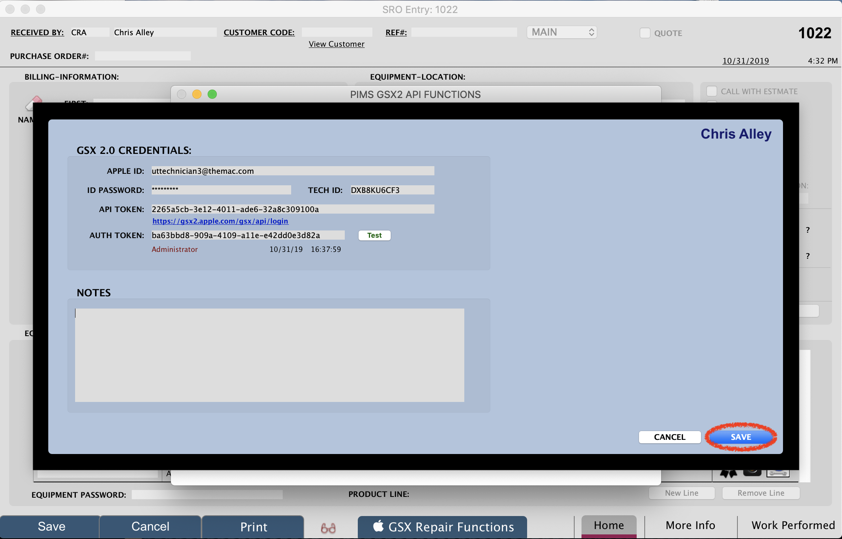Click the glasses icon beside Print

tap(328, 528)
